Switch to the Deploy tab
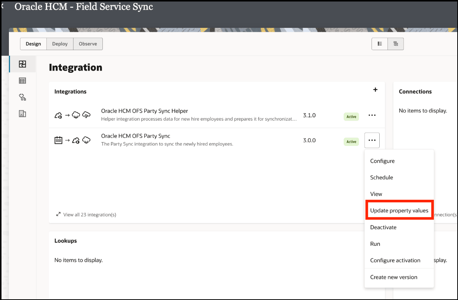 [x=60, y=44]
